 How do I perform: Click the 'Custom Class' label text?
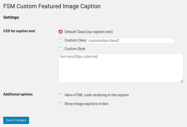click(75, 40)
